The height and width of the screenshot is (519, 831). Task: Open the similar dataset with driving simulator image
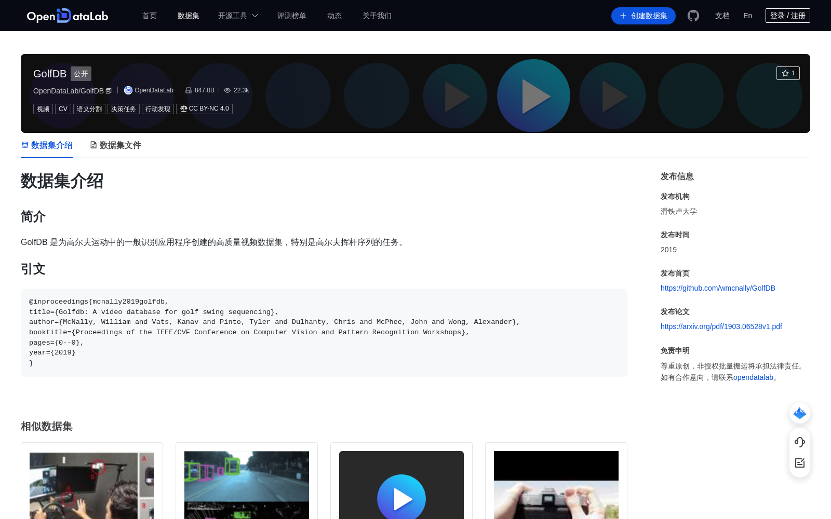[92, 481]
